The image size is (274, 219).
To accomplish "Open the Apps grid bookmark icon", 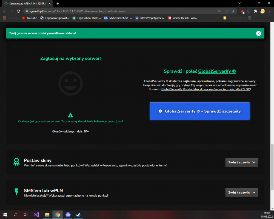I will pos(5,18).
